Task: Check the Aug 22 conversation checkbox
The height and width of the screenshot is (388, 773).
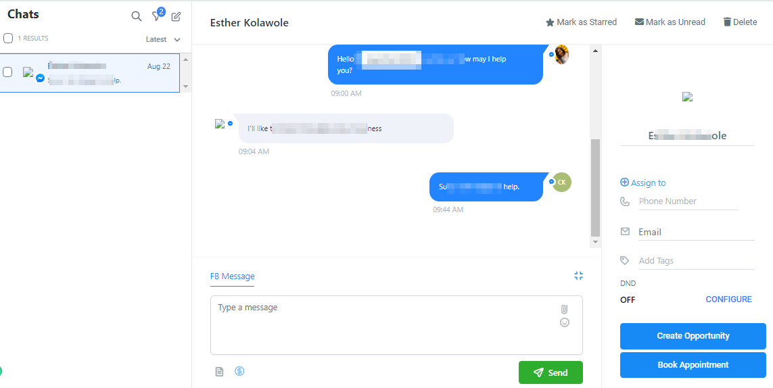Action: tap(7, 72)
